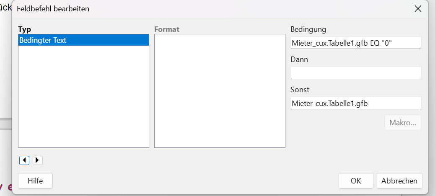Click the Typ column label
This screenshot has height=196, width=435.
point(25,29)
